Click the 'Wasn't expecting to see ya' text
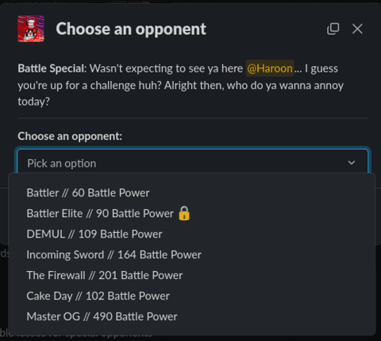381x341 pixels. click(154, 68)
